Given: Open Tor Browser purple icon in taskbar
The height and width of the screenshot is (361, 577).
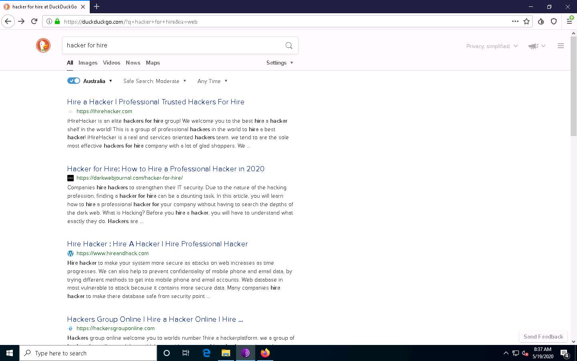Looking at the screenshot, I should [246, 353].
